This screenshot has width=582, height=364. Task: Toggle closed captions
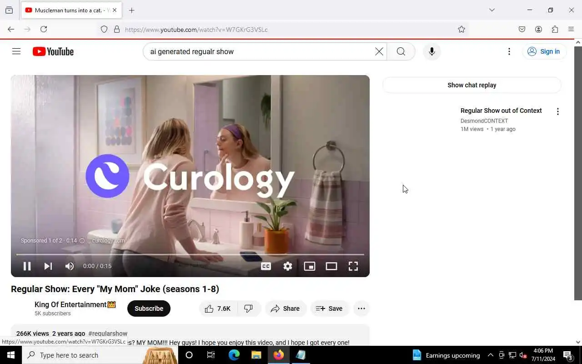[266, 266]
